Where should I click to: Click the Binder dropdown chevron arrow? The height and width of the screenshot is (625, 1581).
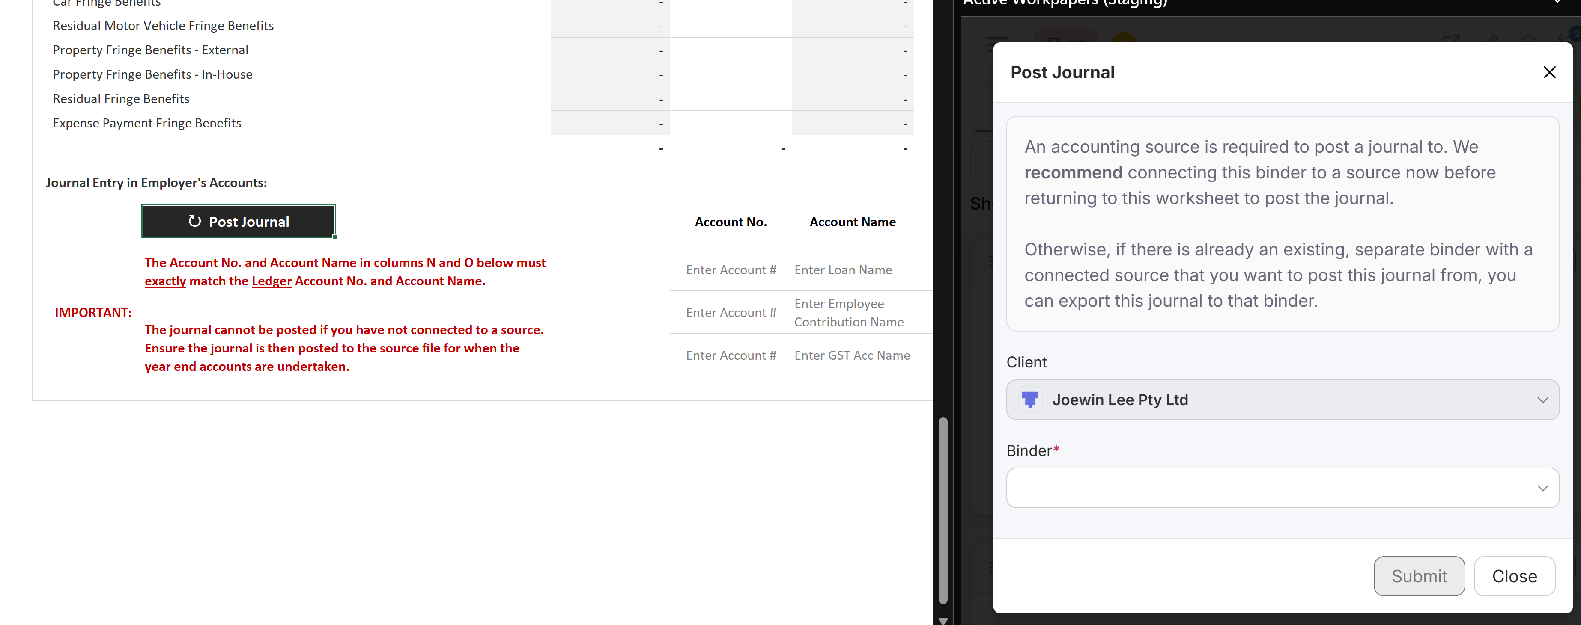[1542, 488]
